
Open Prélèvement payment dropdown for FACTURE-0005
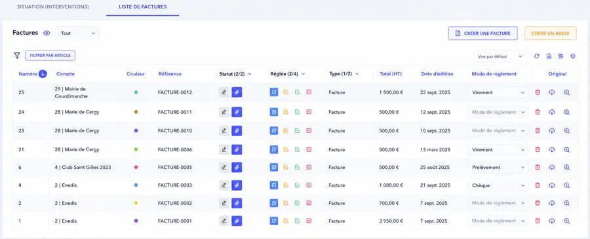[498, 167]
